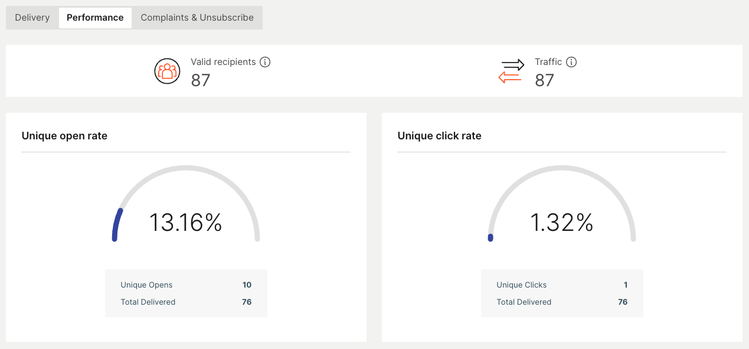Screen dimensions: 749x349
Task: Click the info icon beside Valid recipients
Action: point(265,62)
